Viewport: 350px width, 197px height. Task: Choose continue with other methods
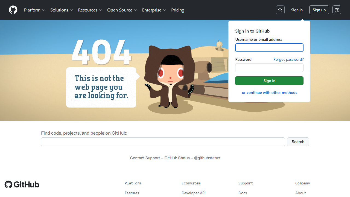[x=269, y=92]
